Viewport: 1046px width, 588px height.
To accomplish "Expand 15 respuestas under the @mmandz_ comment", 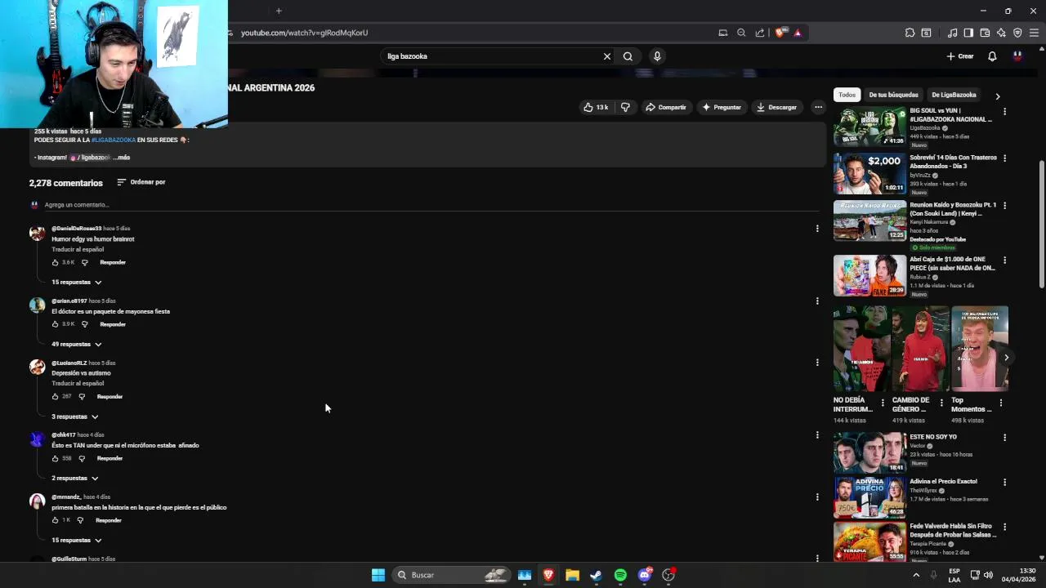I will (77, 541).
